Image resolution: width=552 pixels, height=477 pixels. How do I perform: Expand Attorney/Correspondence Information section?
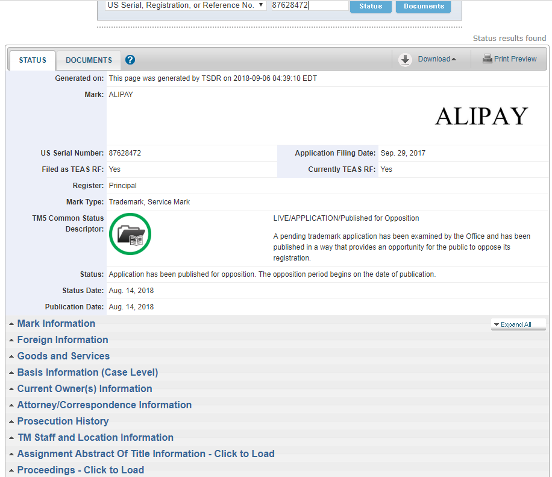105,405
